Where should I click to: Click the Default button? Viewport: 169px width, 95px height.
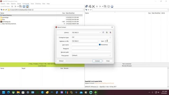coord(61,61)
